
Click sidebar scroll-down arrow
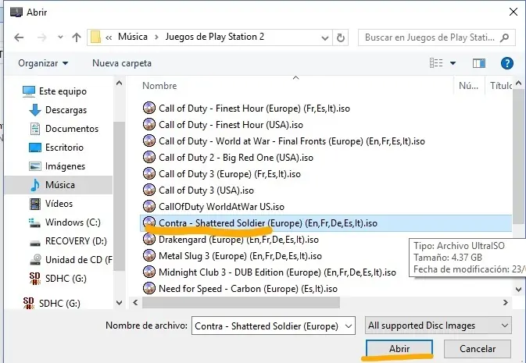click(x=119, y=303)
